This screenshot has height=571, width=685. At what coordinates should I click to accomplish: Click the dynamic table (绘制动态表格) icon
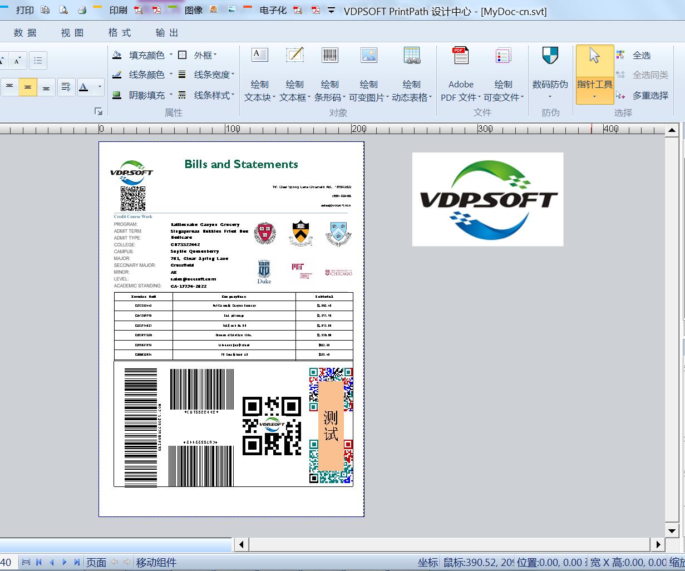pyautogui.click(x=411, y=56)
